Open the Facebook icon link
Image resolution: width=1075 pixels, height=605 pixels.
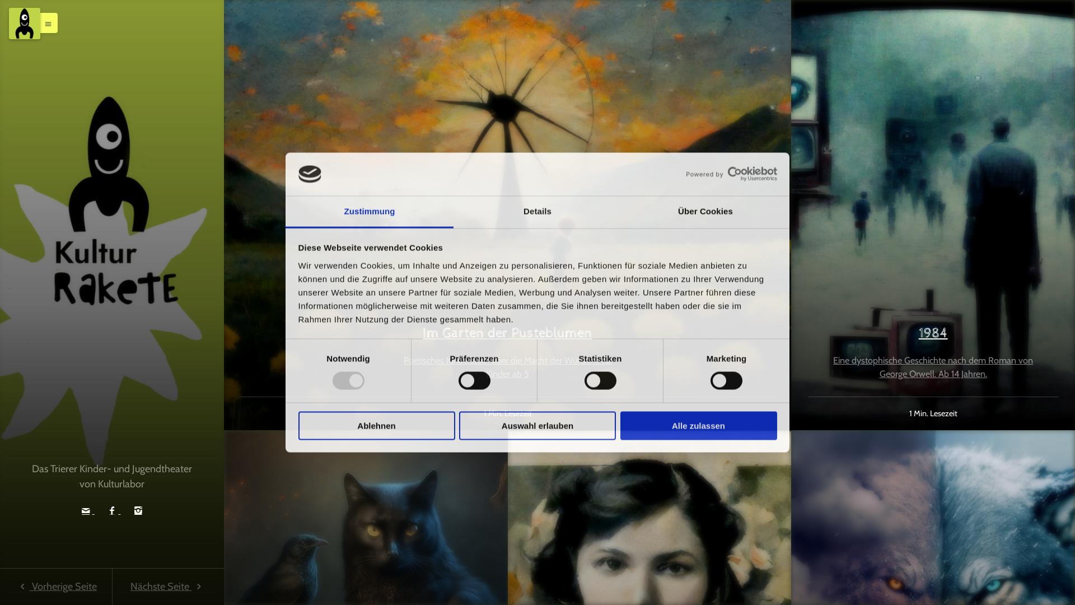pos(113,510)
